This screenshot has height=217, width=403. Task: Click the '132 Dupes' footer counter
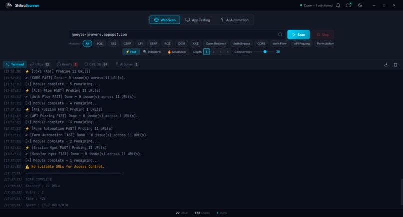point(202,213)
